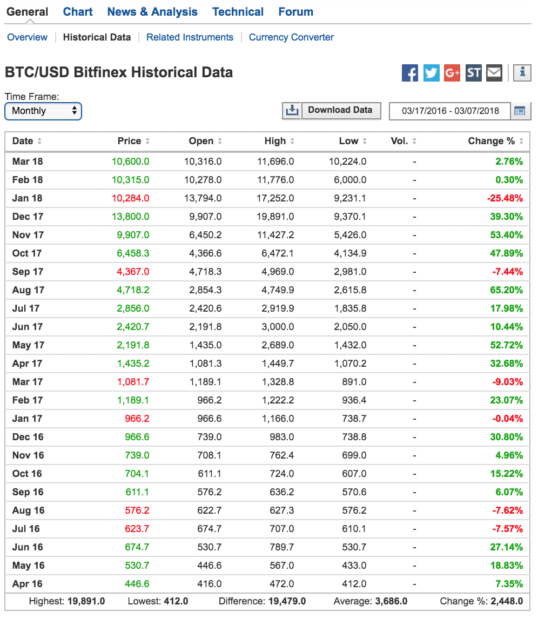Open Related Instruments link

[x=190, y=37]
